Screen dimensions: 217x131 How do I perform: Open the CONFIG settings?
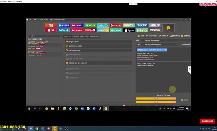186,36
